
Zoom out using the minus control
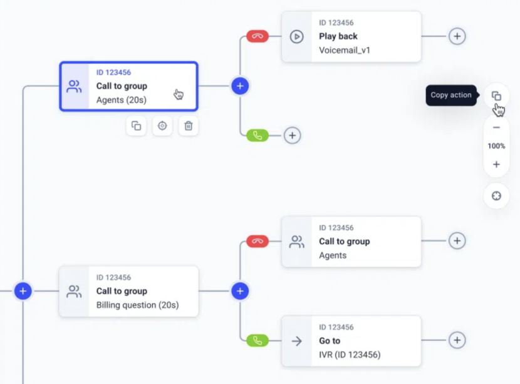(x=496, y=127)
